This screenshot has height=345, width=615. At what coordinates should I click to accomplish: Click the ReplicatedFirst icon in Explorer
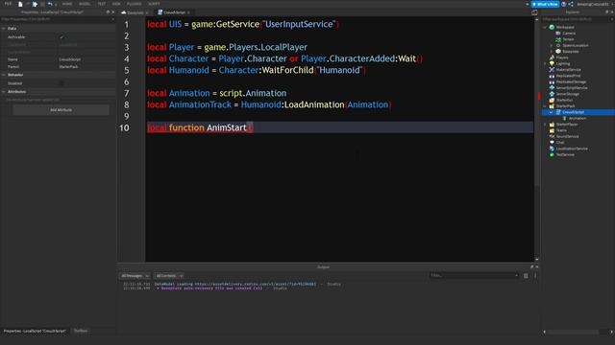coord(552,76)
